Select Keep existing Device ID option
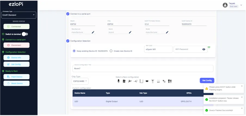The height and width of the screenshot is (116, 246). pos(74,51)
